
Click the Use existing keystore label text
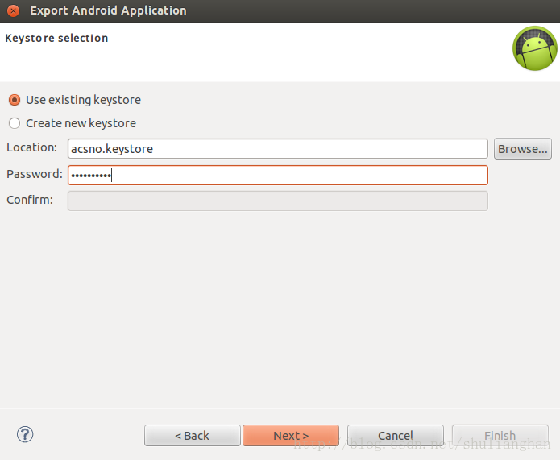[x=83, y=100]
